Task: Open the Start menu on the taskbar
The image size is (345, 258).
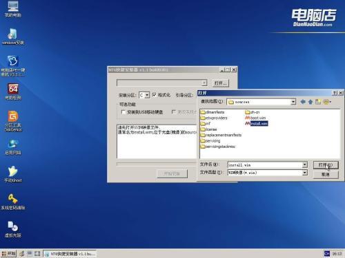Action: tap(8, 253)
